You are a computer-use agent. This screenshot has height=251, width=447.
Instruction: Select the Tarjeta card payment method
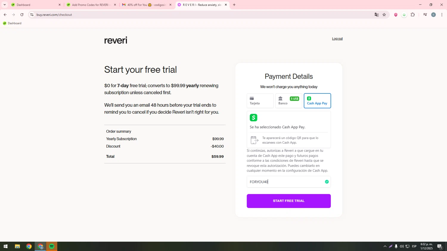click(x=260, y=101)
